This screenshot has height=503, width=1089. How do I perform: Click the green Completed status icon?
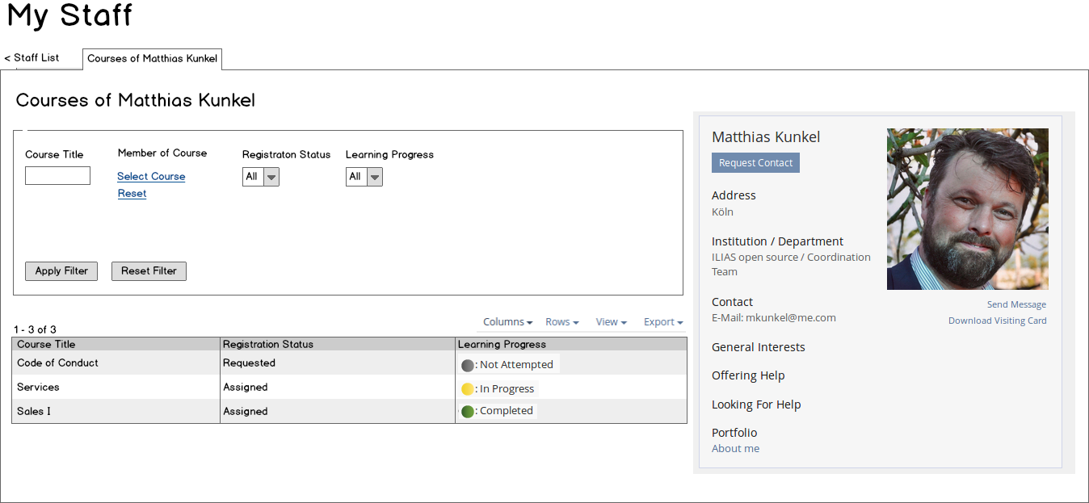point(467,412)
